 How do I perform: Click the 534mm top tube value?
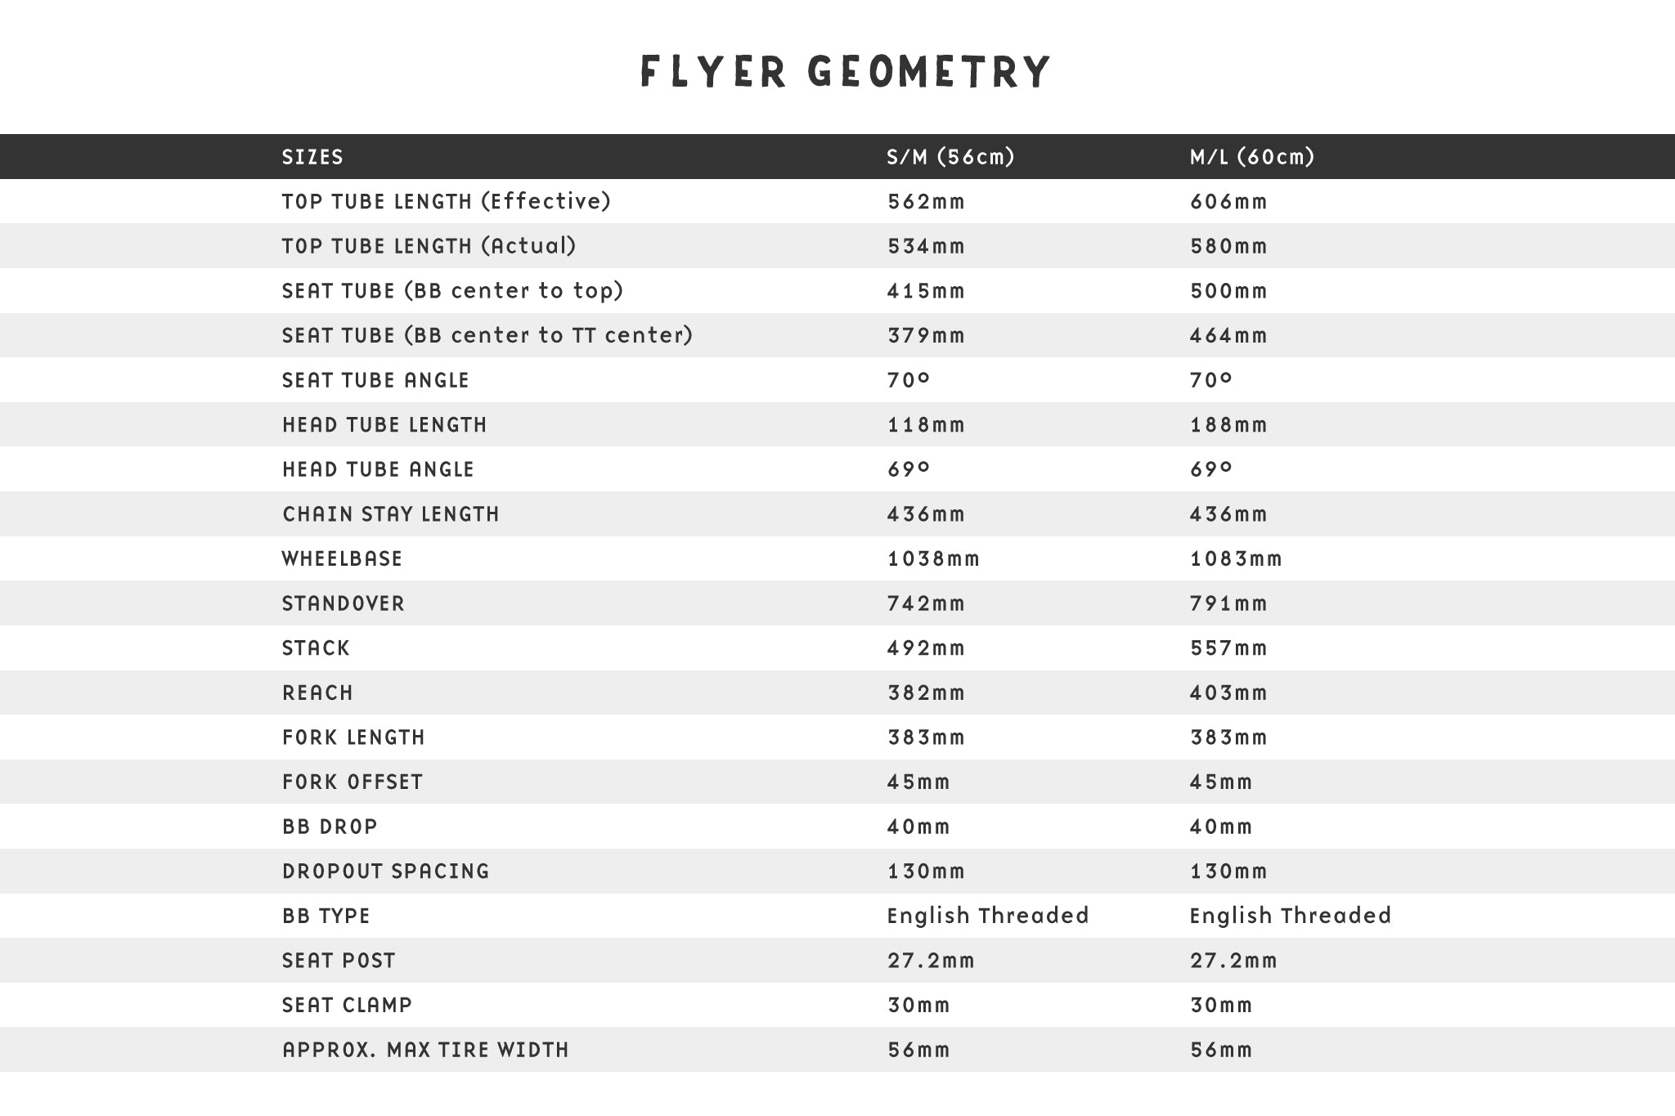926,246
